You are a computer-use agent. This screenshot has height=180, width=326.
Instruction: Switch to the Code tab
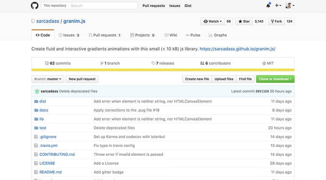43,35
